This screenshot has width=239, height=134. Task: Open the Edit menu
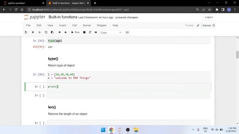39,25
